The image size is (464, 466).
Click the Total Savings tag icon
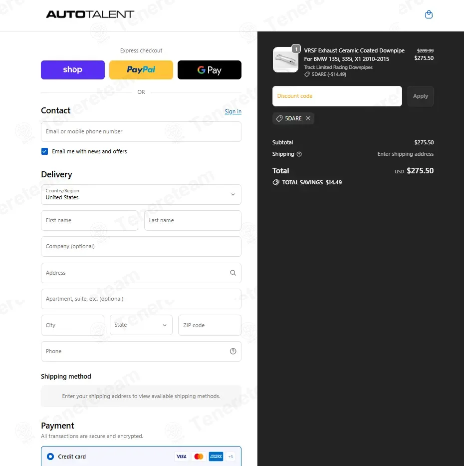coord(276,182)
